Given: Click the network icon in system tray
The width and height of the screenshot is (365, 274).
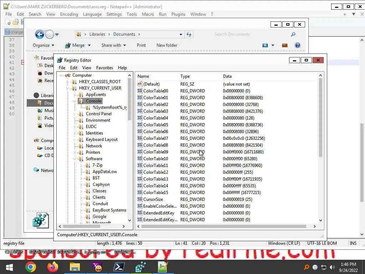Looking at the screenshot, I should pos(324,267).
